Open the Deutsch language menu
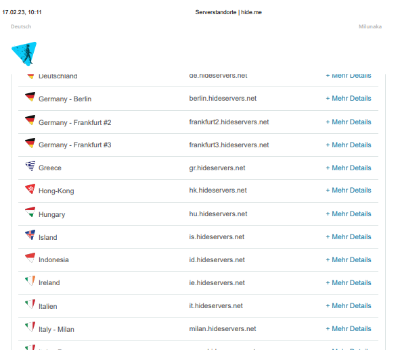Screen dimensions: 400x350 click(21, 26)
